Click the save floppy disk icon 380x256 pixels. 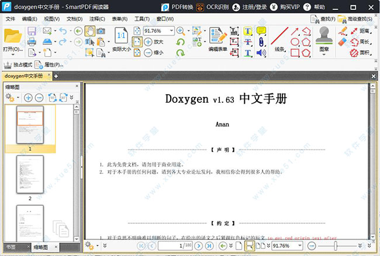click(32, 31)
